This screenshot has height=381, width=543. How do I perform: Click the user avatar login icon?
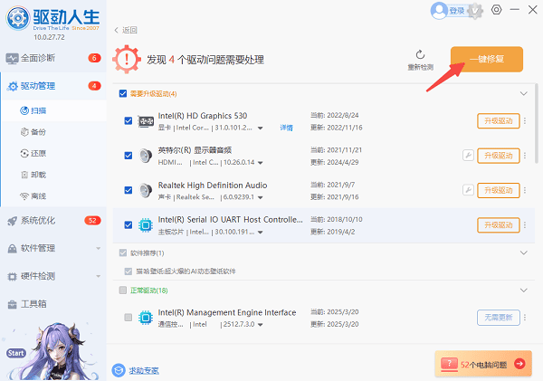click(440, 11)
